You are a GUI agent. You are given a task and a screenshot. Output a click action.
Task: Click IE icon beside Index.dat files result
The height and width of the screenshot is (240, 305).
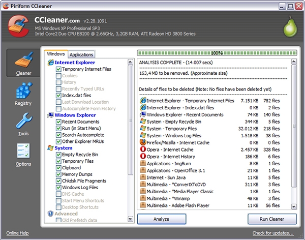[143, 107]
